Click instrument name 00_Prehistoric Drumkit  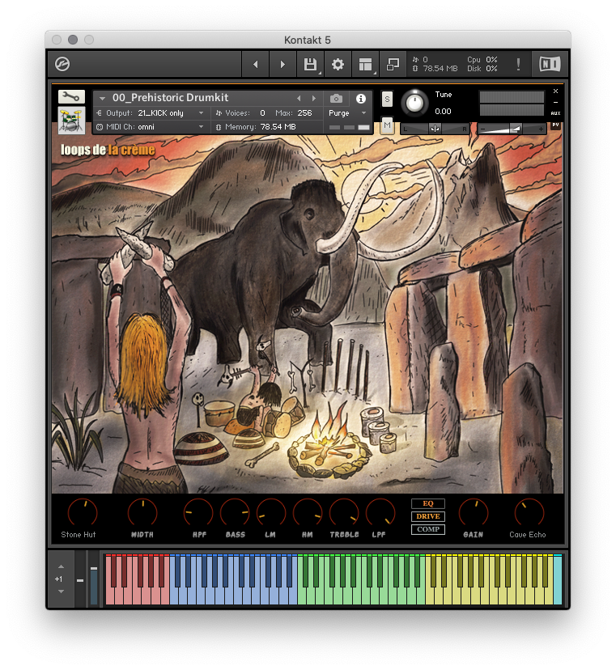pos(170,98)
